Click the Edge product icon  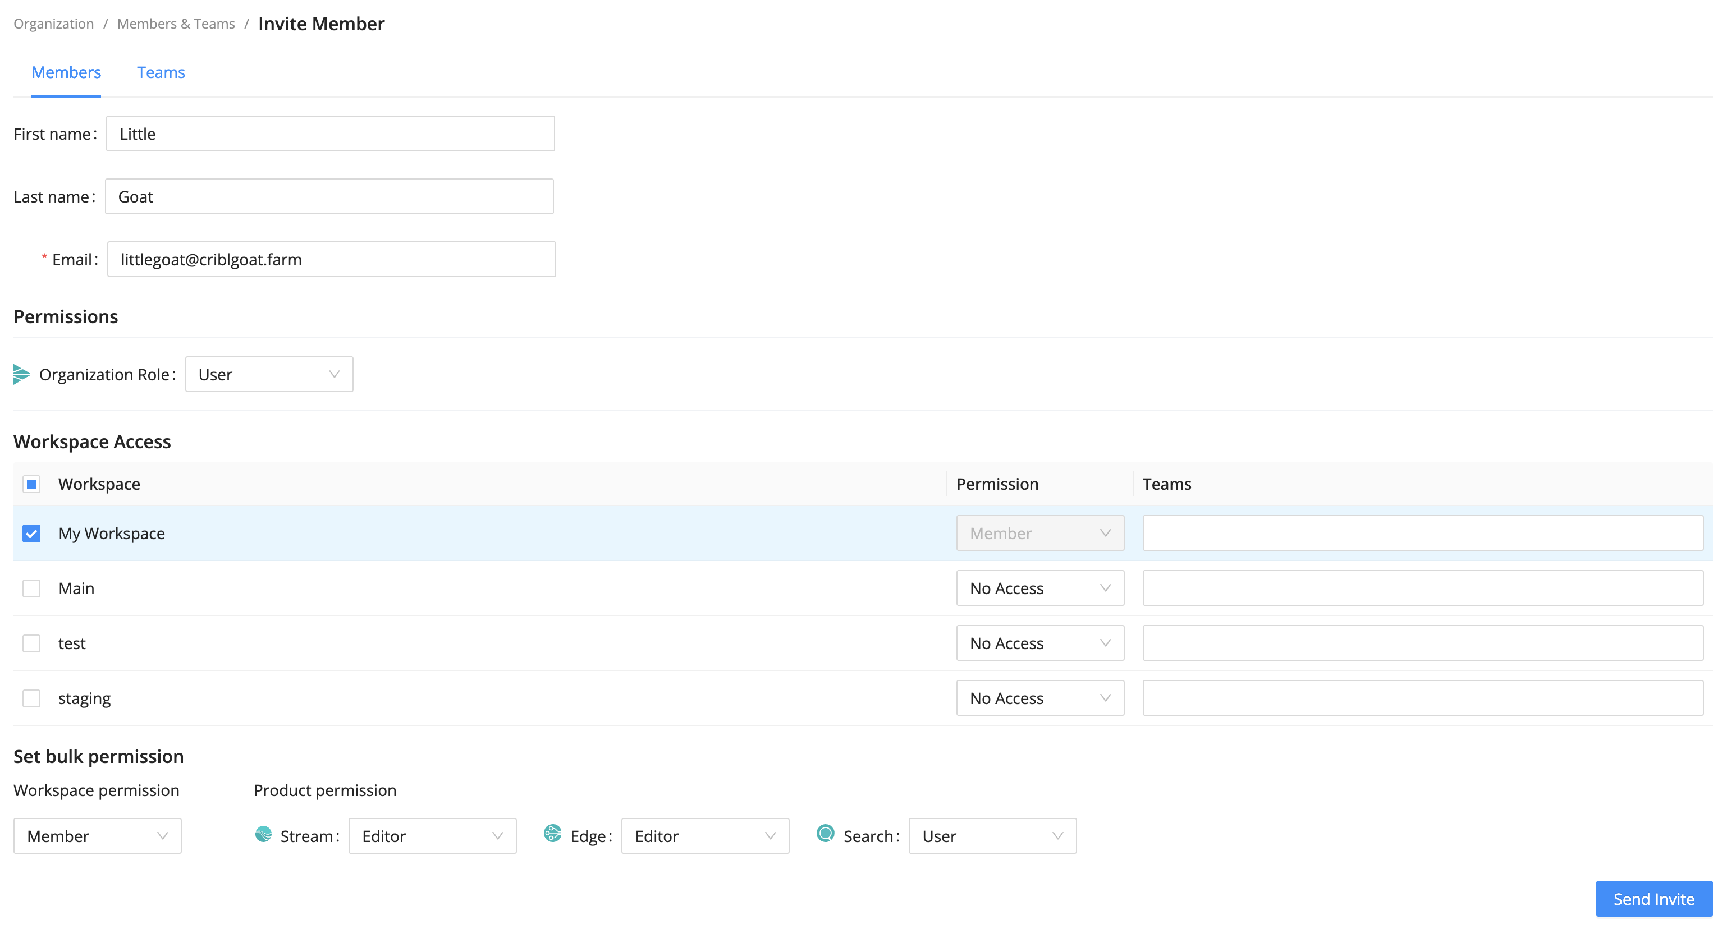click(552, 834)
